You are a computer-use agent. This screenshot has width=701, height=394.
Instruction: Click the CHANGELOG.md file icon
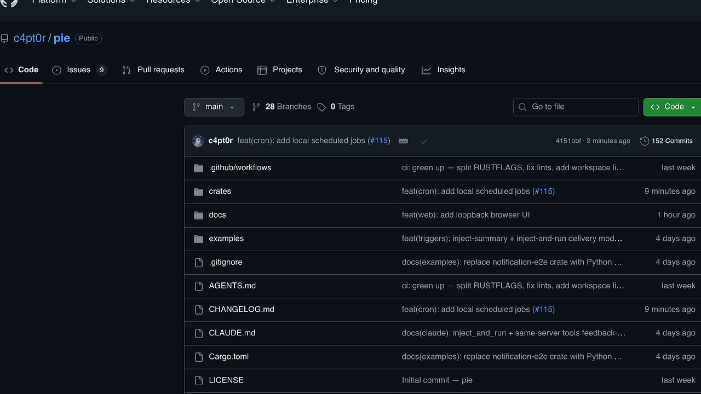199,310
